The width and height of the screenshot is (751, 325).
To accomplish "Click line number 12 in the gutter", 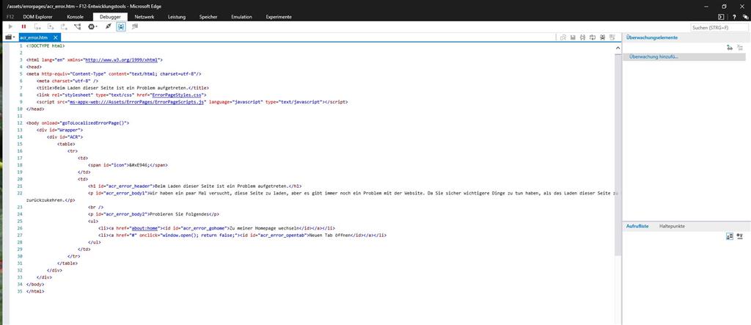I will pyautogui.click(x=20, y=123).
